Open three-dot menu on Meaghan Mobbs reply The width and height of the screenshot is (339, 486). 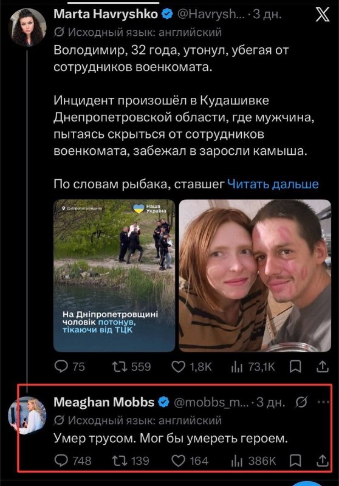click(x=323, y=402)
